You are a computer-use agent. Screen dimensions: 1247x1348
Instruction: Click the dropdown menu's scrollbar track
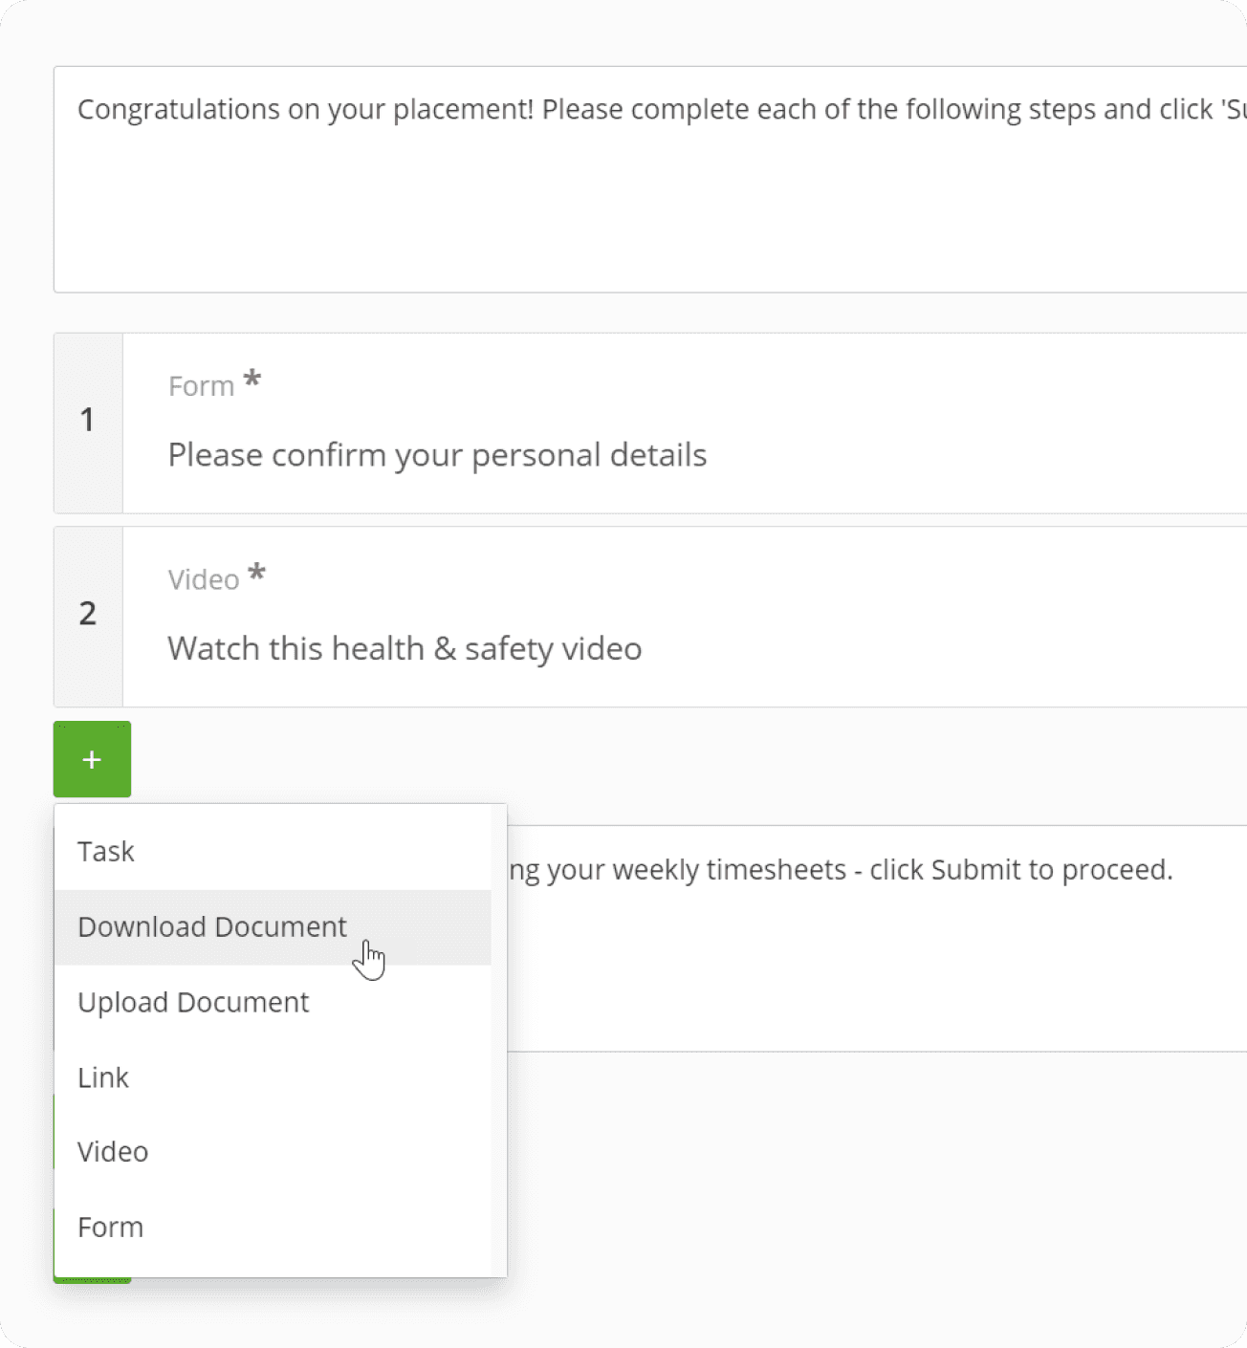[x=498, y=1040]
